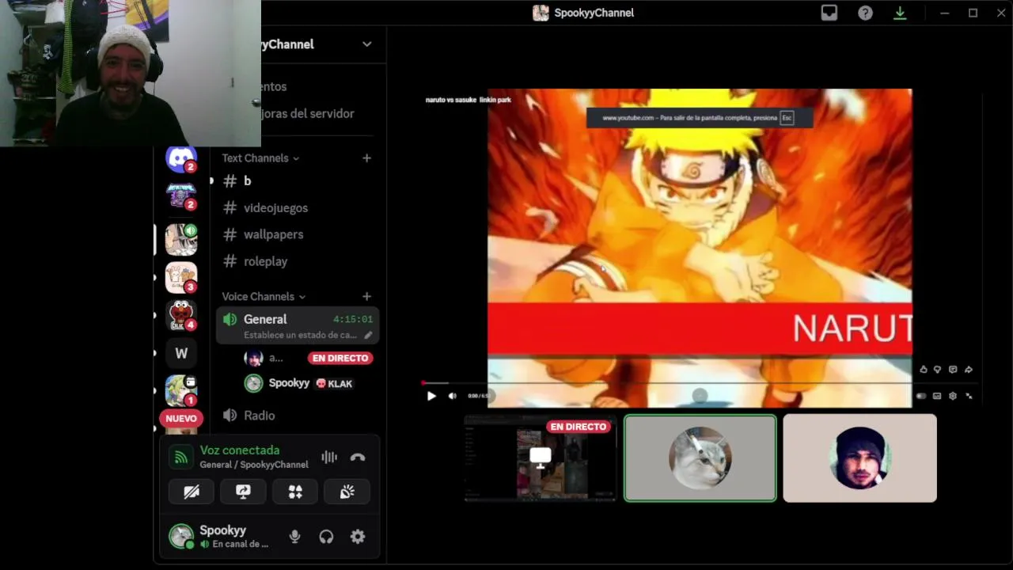Exit YouTube fullscreen icon
The height and width of the screenshot is (570, 1013).
[x=969, y=396]
